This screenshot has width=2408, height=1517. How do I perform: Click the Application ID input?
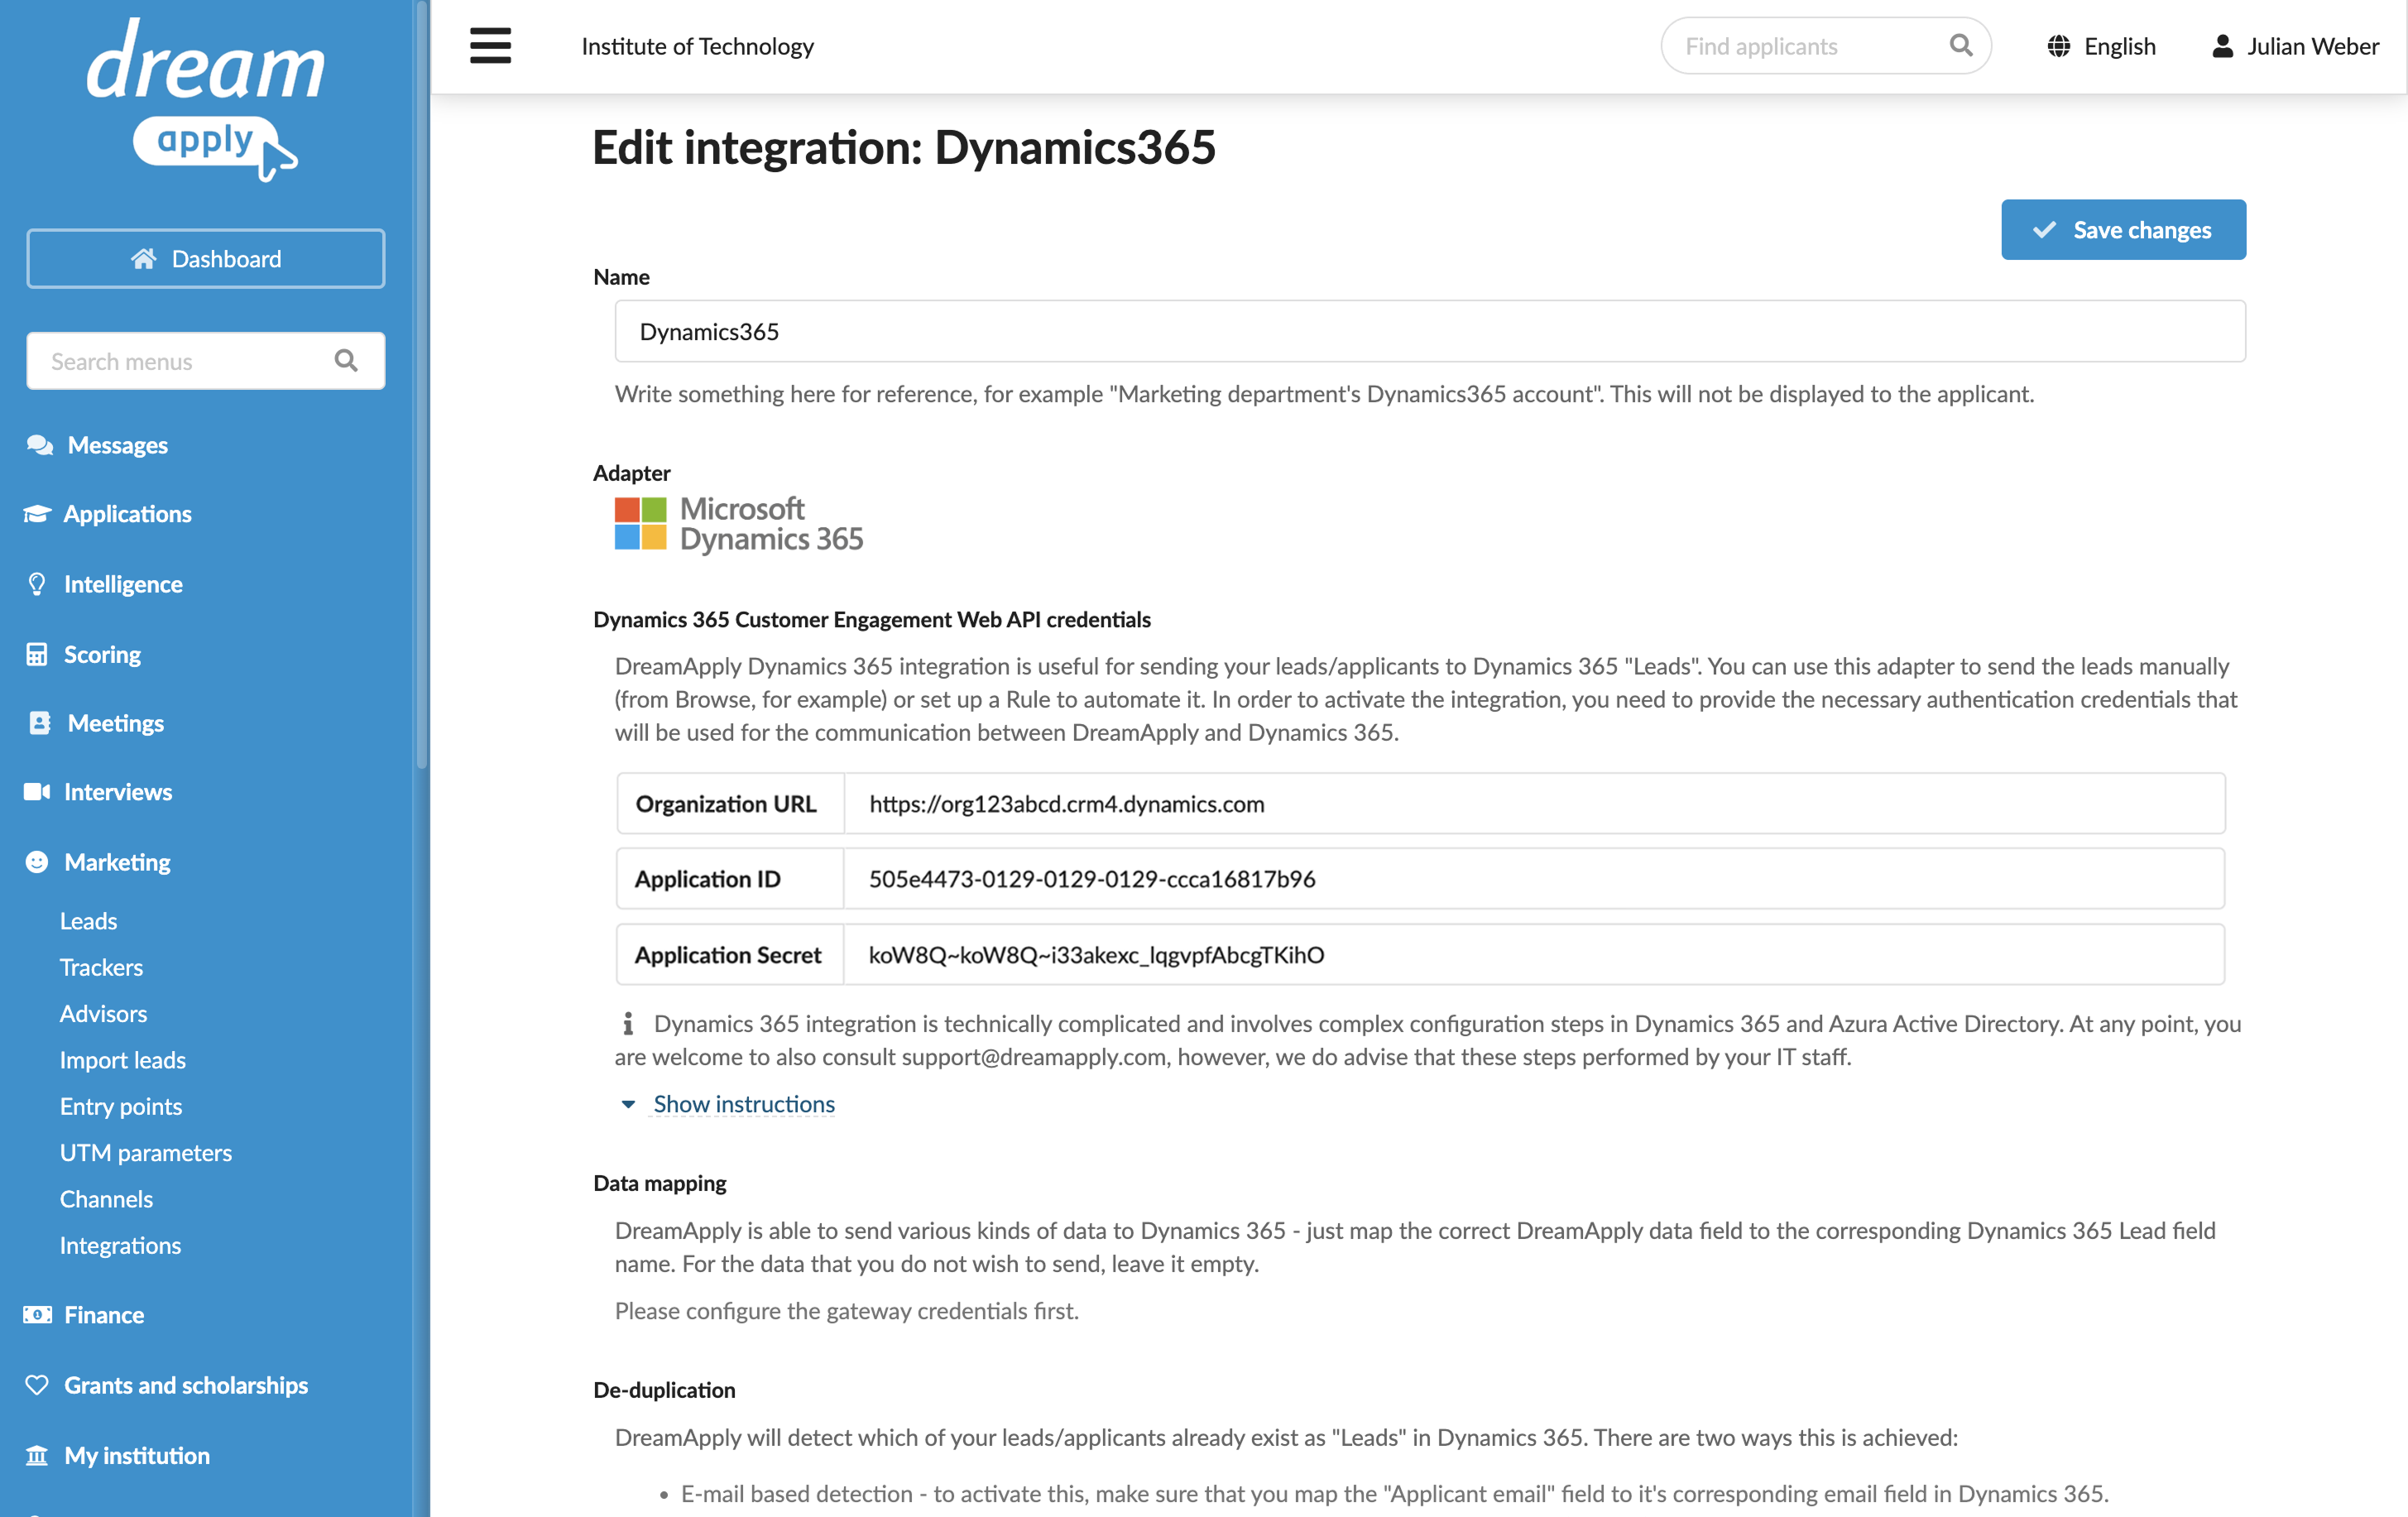1534,879
